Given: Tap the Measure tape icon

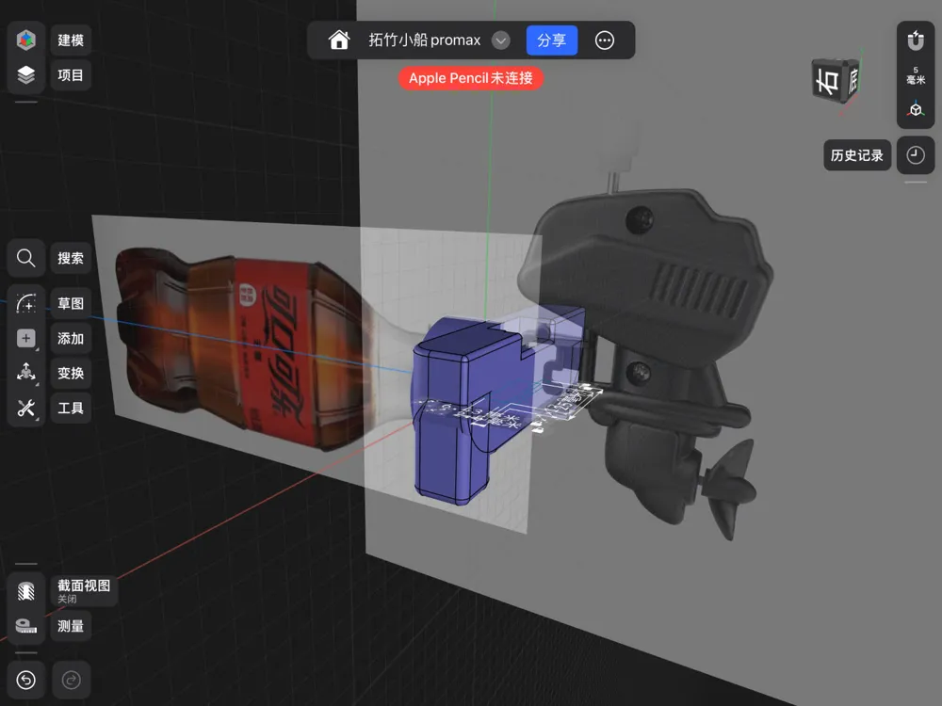Looking at the screenshot, I should pyautogui.click(x=26, y=626).
